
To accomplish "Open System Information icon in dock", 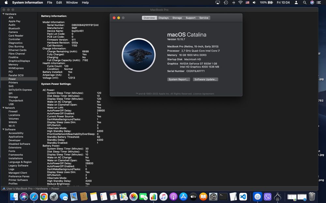I will click(x=277, y=197).
